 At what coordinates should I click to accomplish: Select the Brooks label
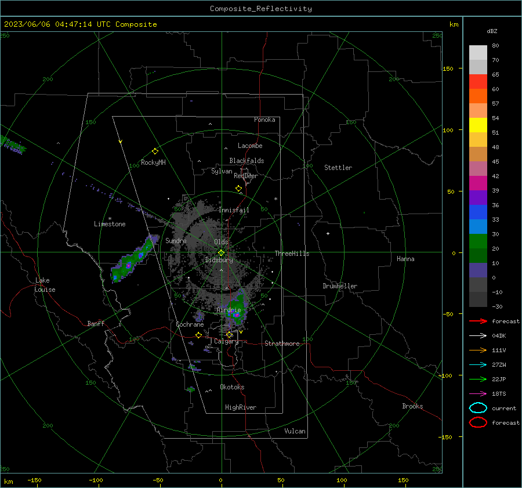[412, 406]
